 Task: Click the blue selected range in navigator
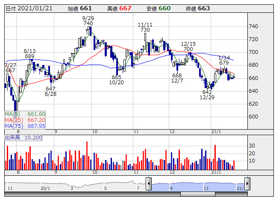point(198,186)
